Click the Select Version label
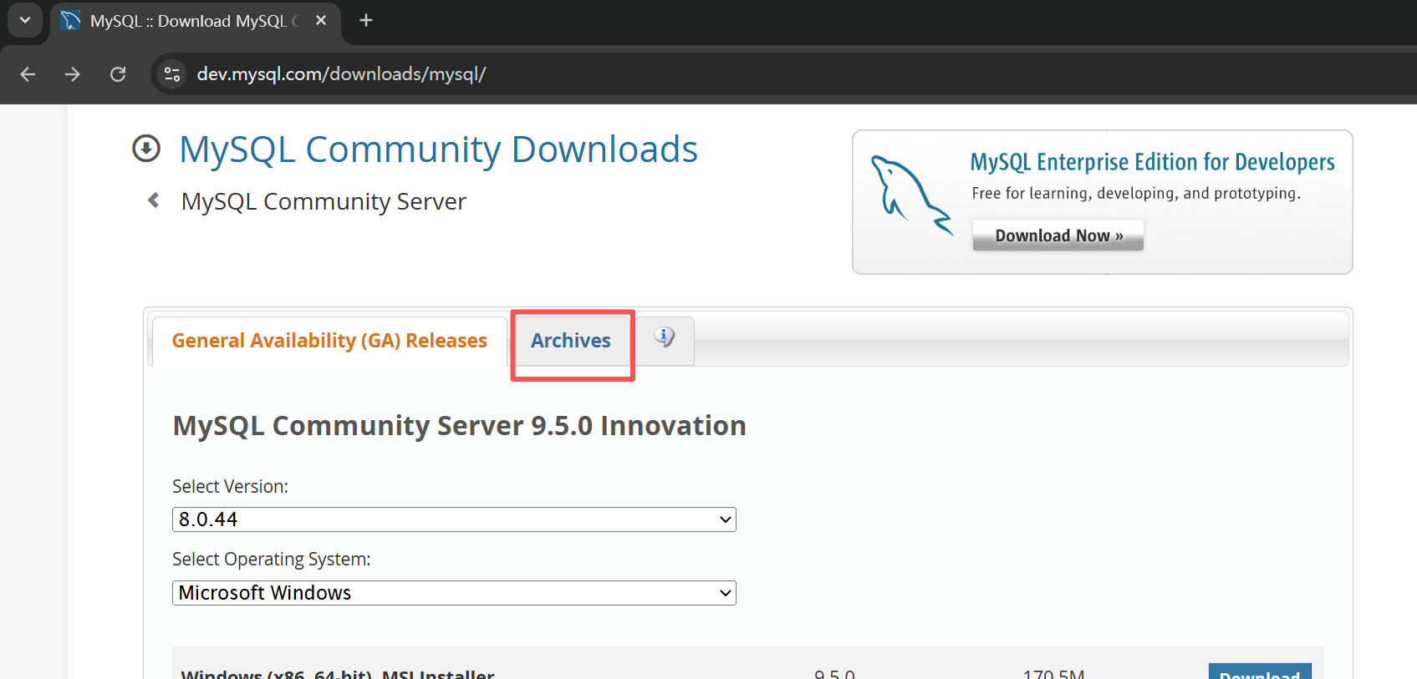Viewport: 1417px width, 679px height. [230, 486]
